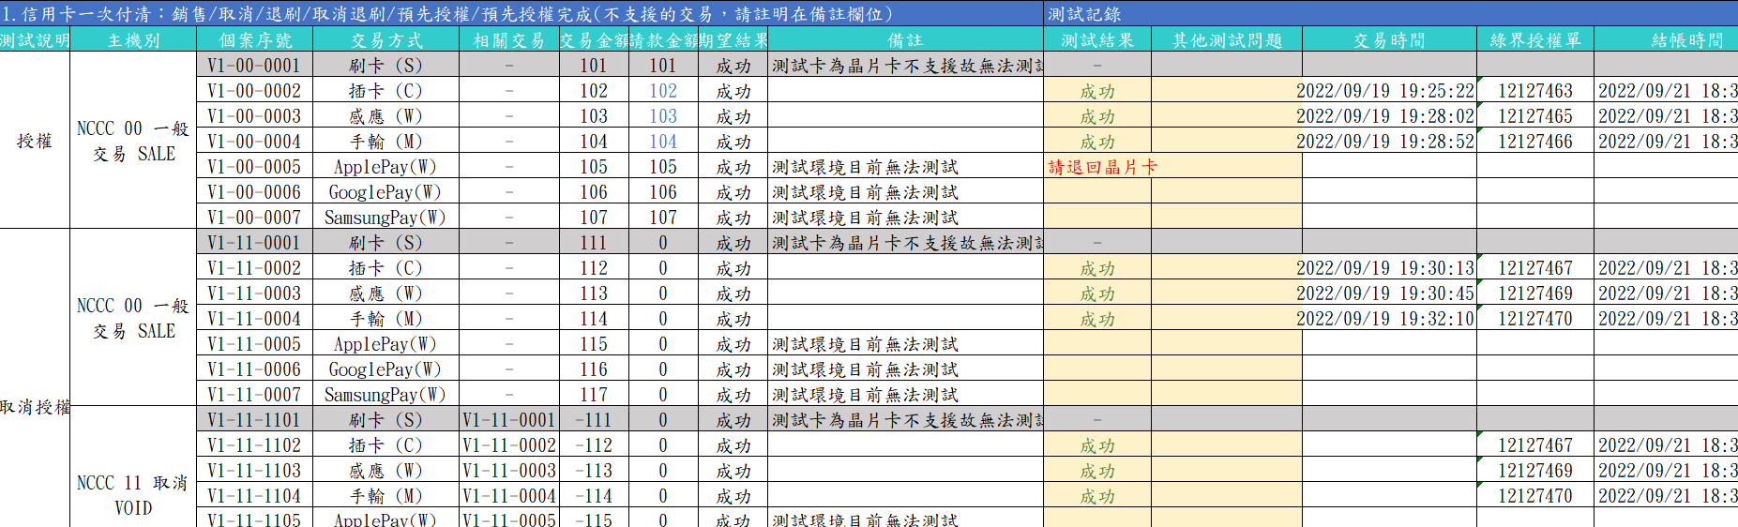Select transaction time 2022/09/19 19:28:02
The height and width of the screenshot is (527, 1738).
[1389, 115]
